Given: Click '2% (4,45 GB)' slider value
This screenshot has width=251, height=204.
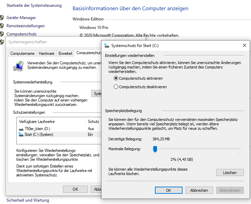Looking at the screenshot, I should click(x=182, y=159).
